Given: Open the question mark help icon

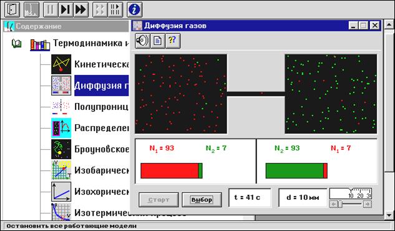Looking at the screenshot, I should pyautogui.click(x=173, y=41).
